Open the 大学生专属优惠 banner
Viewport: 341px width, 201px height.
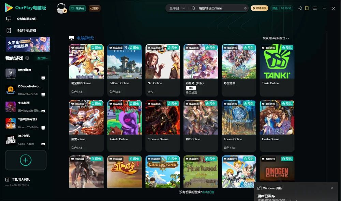pos(28,44)
